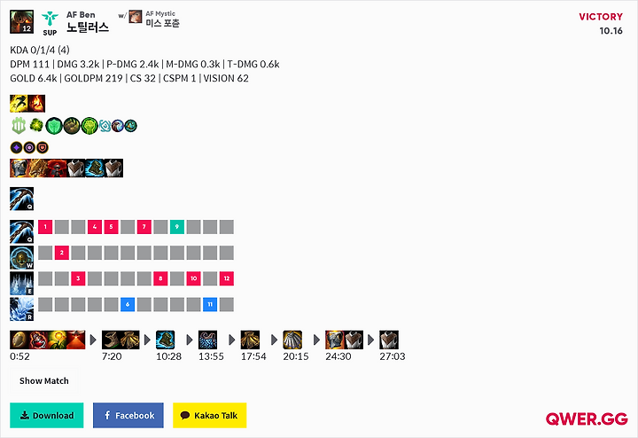Click the E ability icon in skill table
The width and height of the screenshot is (638, 438).
point(21,283)
